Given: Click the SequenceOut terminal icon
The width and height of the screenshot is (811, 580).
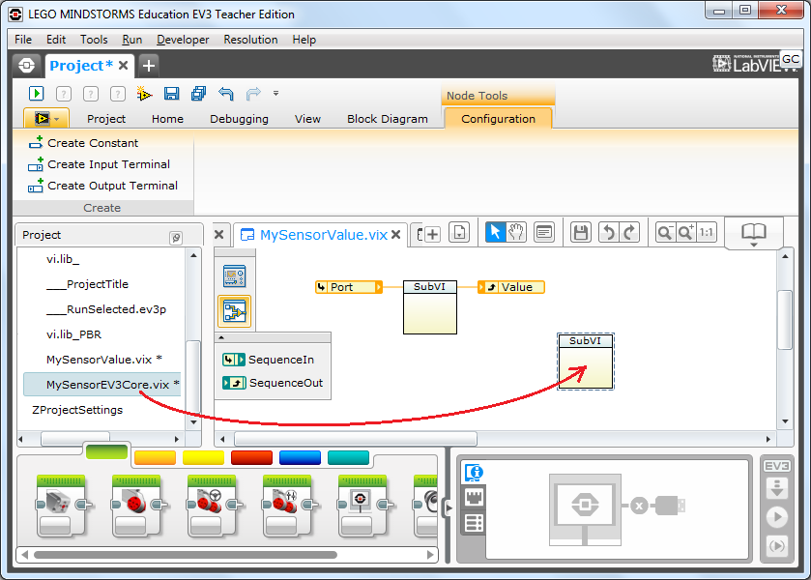Looking at the screenshot, I should tap(234, 383).
